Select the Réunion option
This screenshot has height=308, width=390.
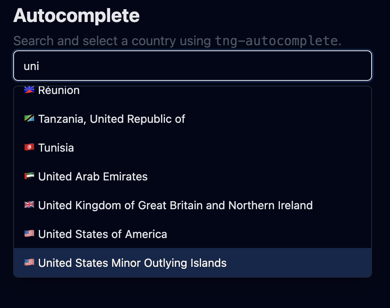pos(59,91)
